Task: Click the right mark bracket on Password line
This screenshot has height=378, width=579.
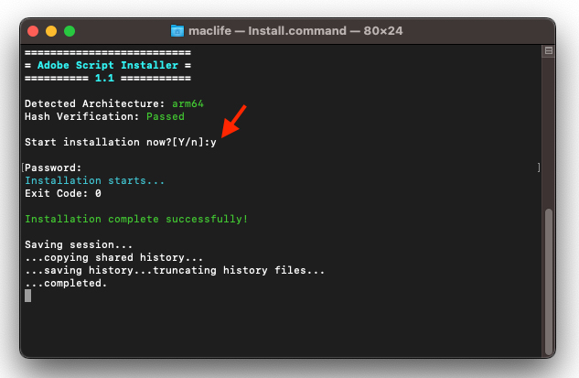Action: pos(539,167)
